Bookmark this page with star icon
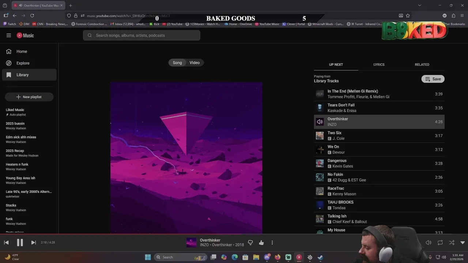Image resolution: width=468 pixels, height=263 pixels. click(x=408, y=16)
